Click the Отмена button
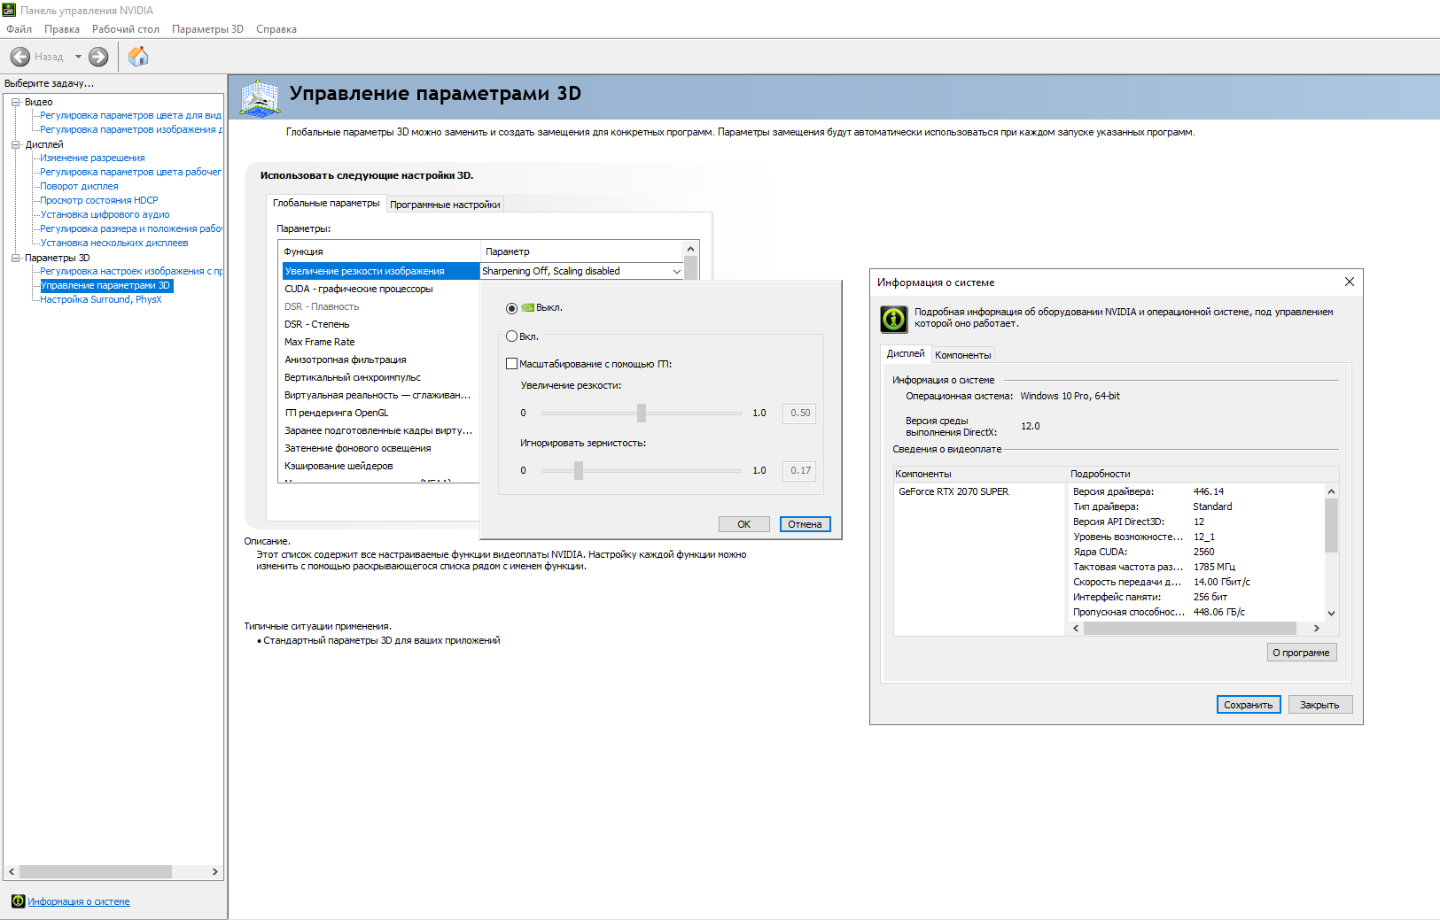Screen dimensions: 1440x920 805,524
